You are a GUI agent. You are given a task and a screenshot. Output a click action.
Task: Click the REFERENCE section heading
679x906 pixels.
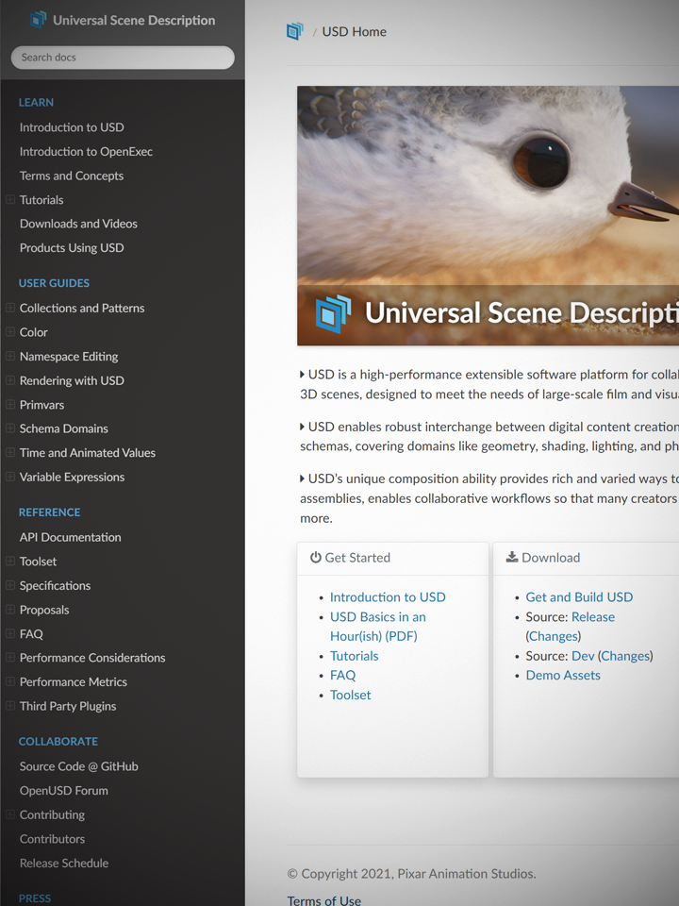[x=49, y=512]
